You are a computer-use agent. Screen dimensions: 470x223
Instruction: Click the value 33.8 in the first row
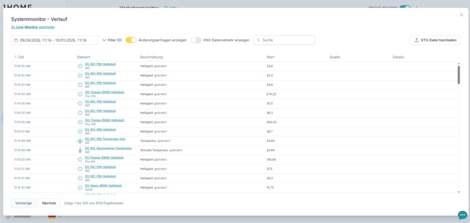tap(269, 66)
